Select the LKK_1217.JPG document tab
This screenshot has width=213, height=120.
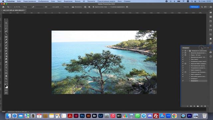14,10
